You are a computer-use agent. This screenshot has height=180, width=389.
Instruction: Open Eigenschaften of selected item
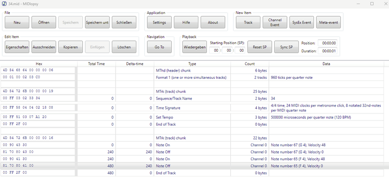17,47
